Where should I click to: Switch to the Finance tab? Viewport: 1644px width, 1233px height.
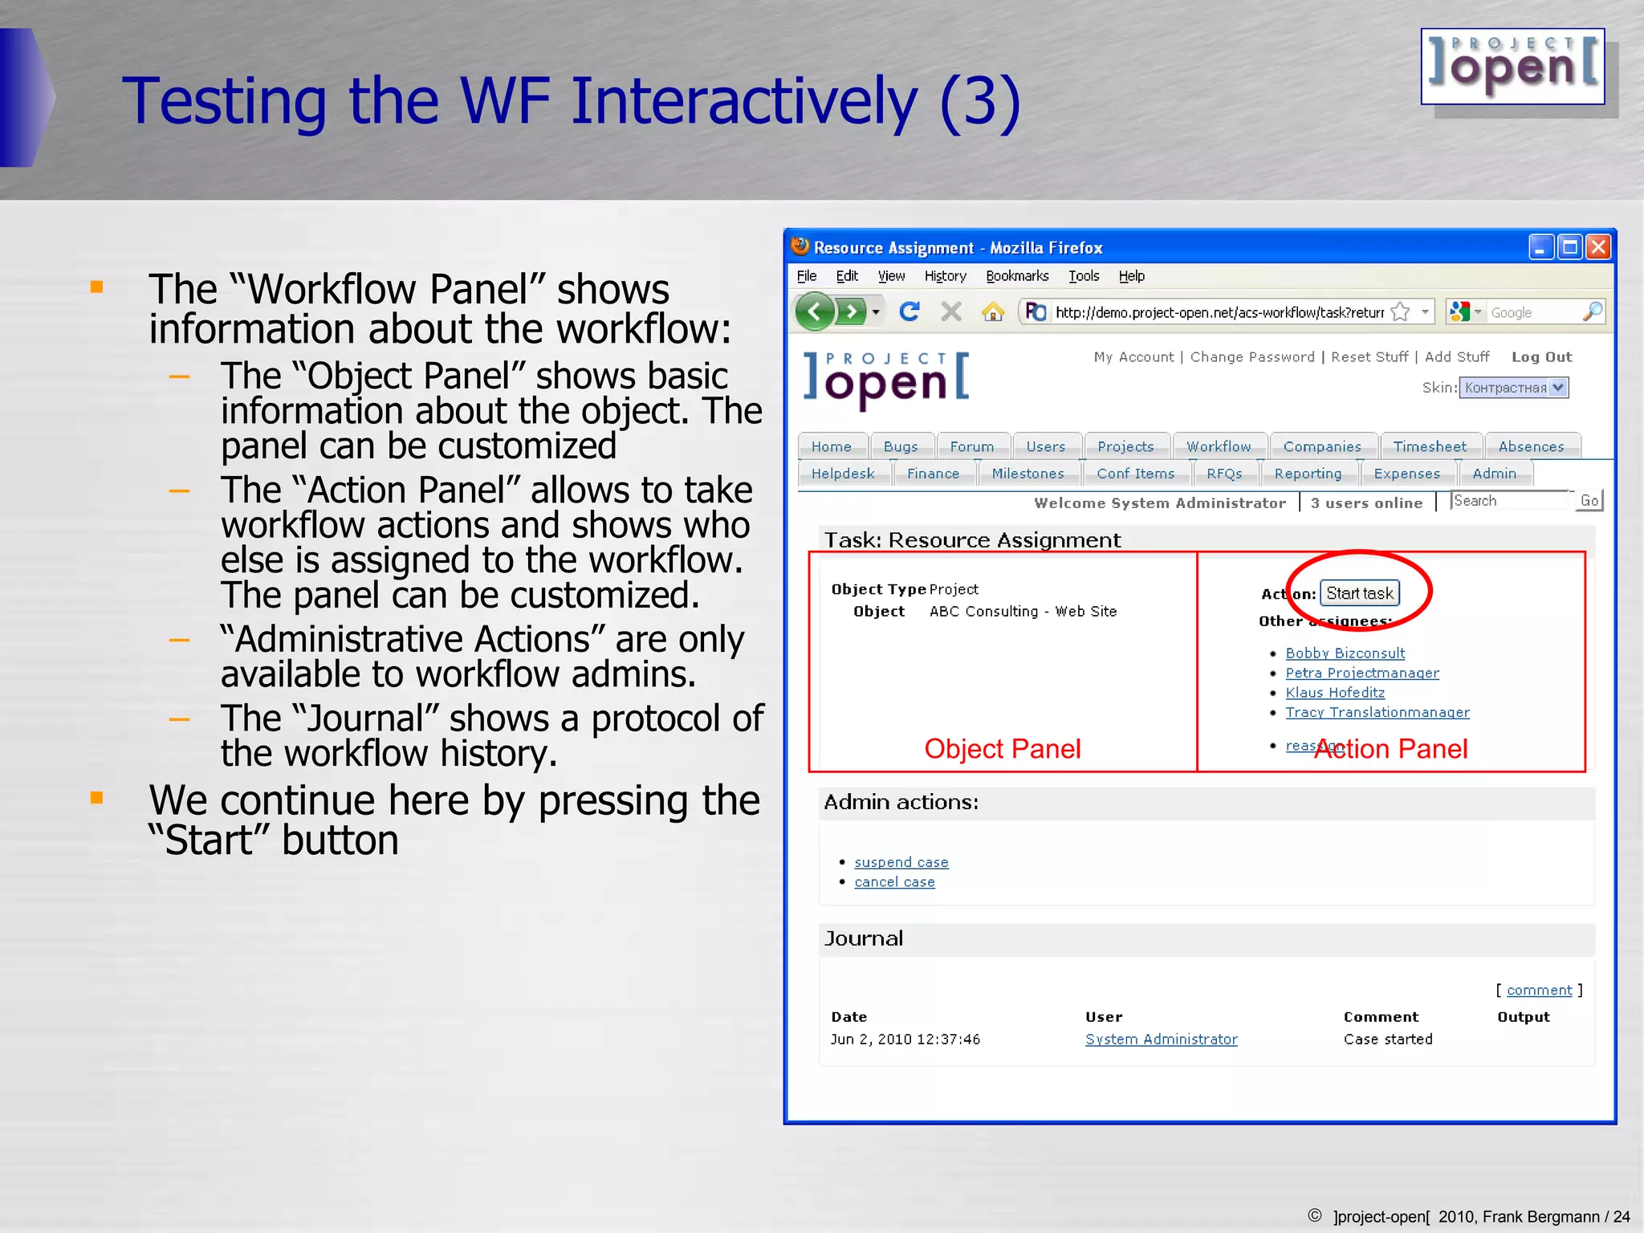point(933,474)
